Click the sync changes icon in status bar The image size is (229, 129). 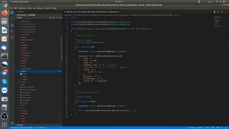[35, 128]
